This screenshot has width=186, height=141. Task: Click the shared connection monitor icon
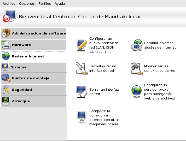82,117
